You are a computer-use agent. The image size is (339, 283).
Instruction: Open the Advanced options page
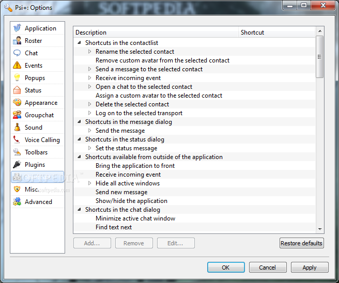[x=38, y=202]
